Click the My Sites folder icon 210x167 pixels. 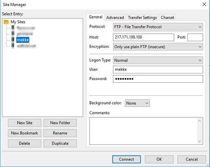pyautogui.click(x=6, y=22)
